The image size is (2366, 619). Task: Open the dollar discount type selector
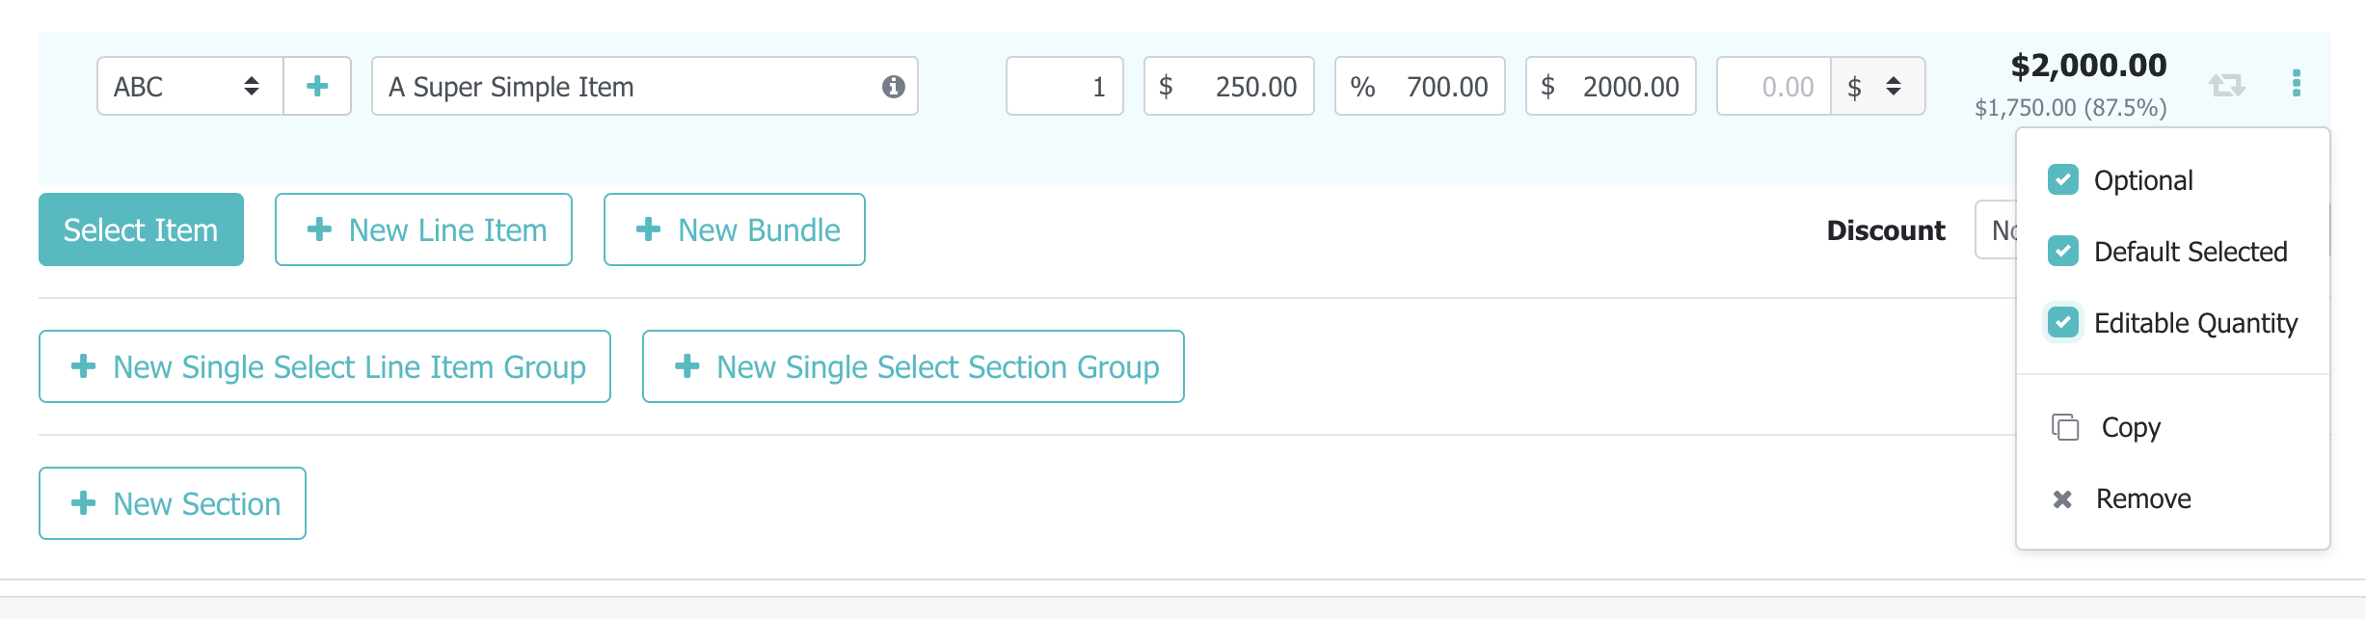click(x=1878, y=87)
